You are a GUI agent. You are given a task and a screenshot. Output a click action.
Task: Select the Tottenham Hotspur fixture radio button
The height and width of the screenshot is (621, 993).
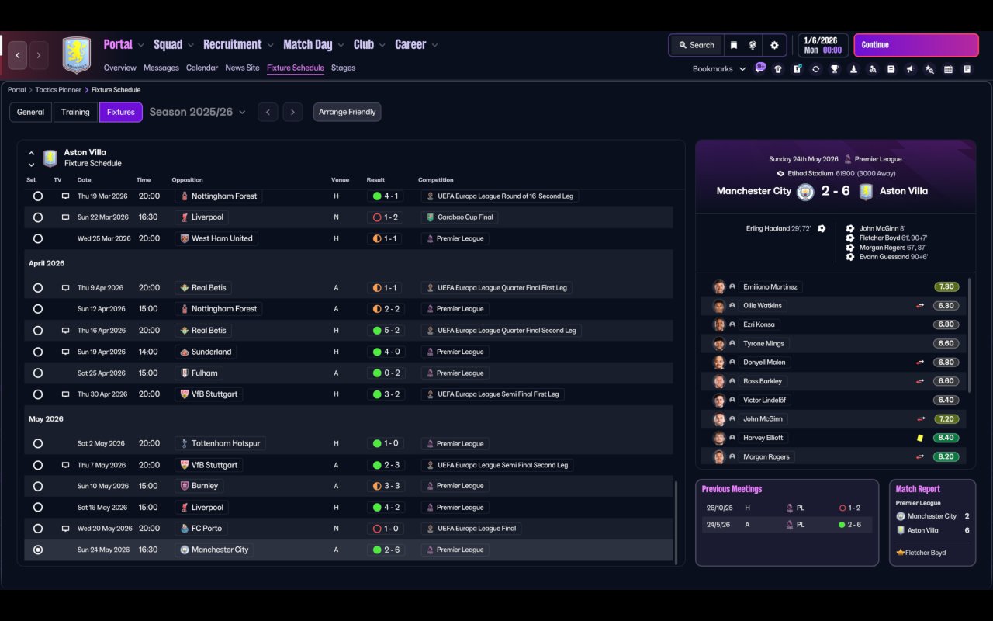(x=38, y=444)
